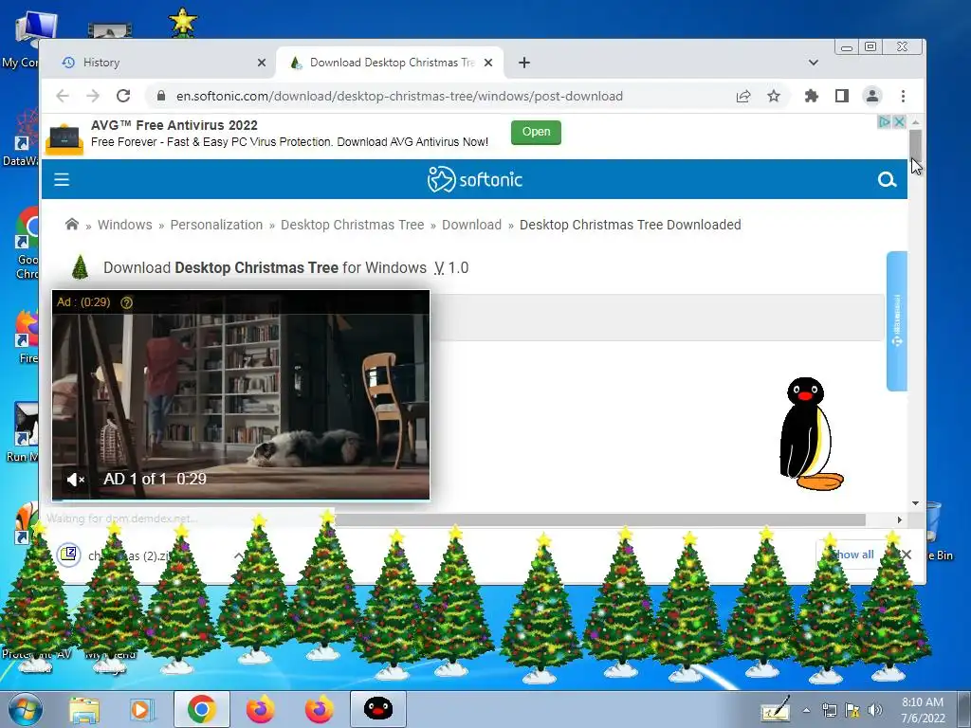Close the downloads bar
Image resolution: width=971 pixels, height=728 pixels.
click(x=906, y=555)
